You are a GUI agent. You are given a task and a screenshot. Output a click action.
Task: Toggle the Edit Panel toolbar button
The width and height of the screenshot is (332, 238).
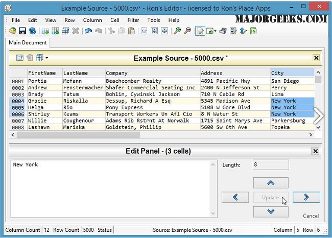[200, 31]
